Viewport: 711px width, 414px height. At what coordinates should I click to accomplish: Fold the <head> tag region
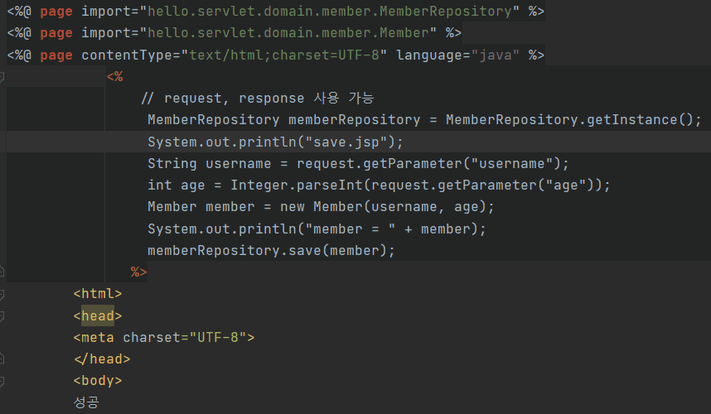[x=2, y=315]
